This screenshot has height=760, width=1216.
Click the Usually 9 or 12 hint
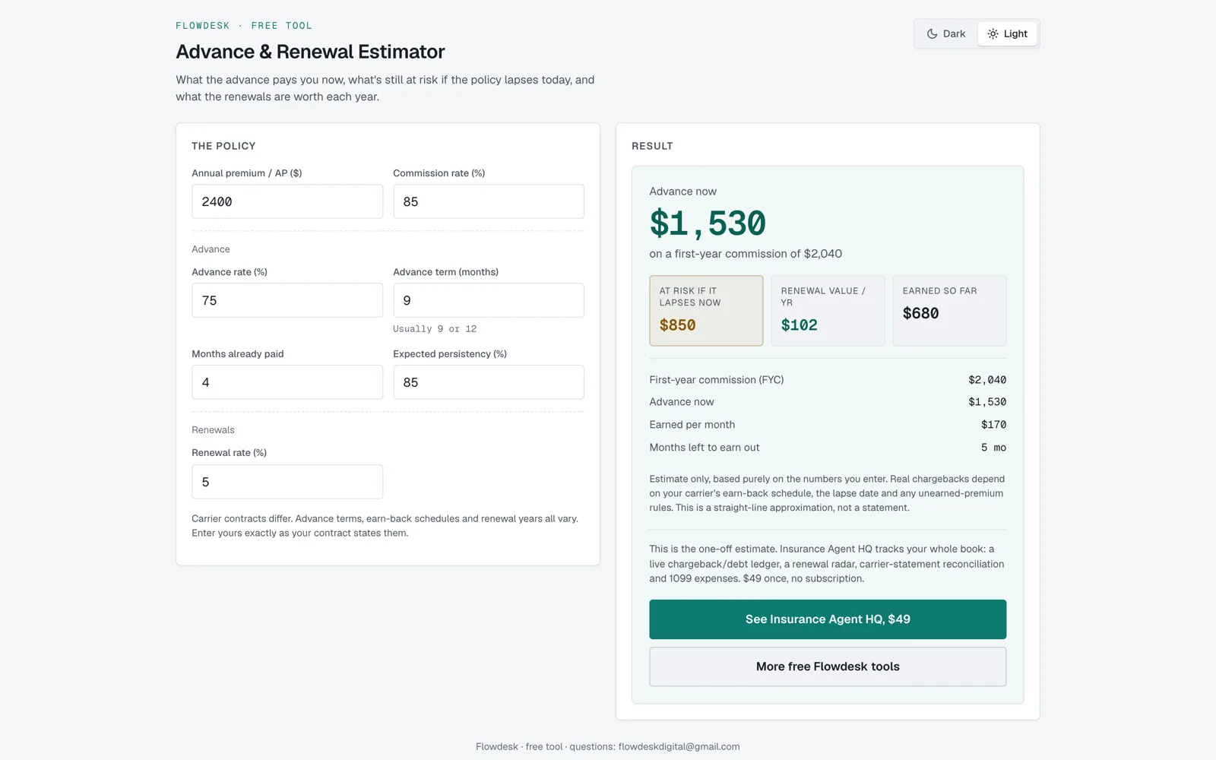435,329
